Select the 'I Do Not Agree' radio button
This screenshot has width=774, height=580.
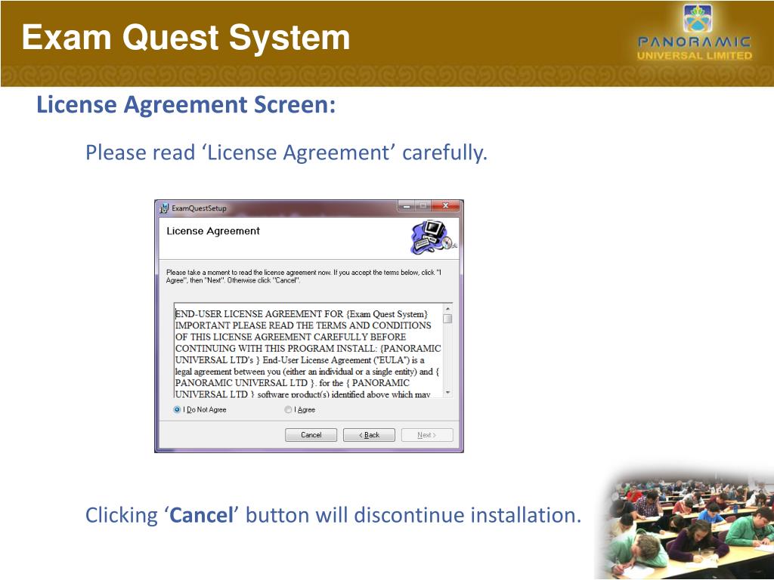[x=177, y=409]
